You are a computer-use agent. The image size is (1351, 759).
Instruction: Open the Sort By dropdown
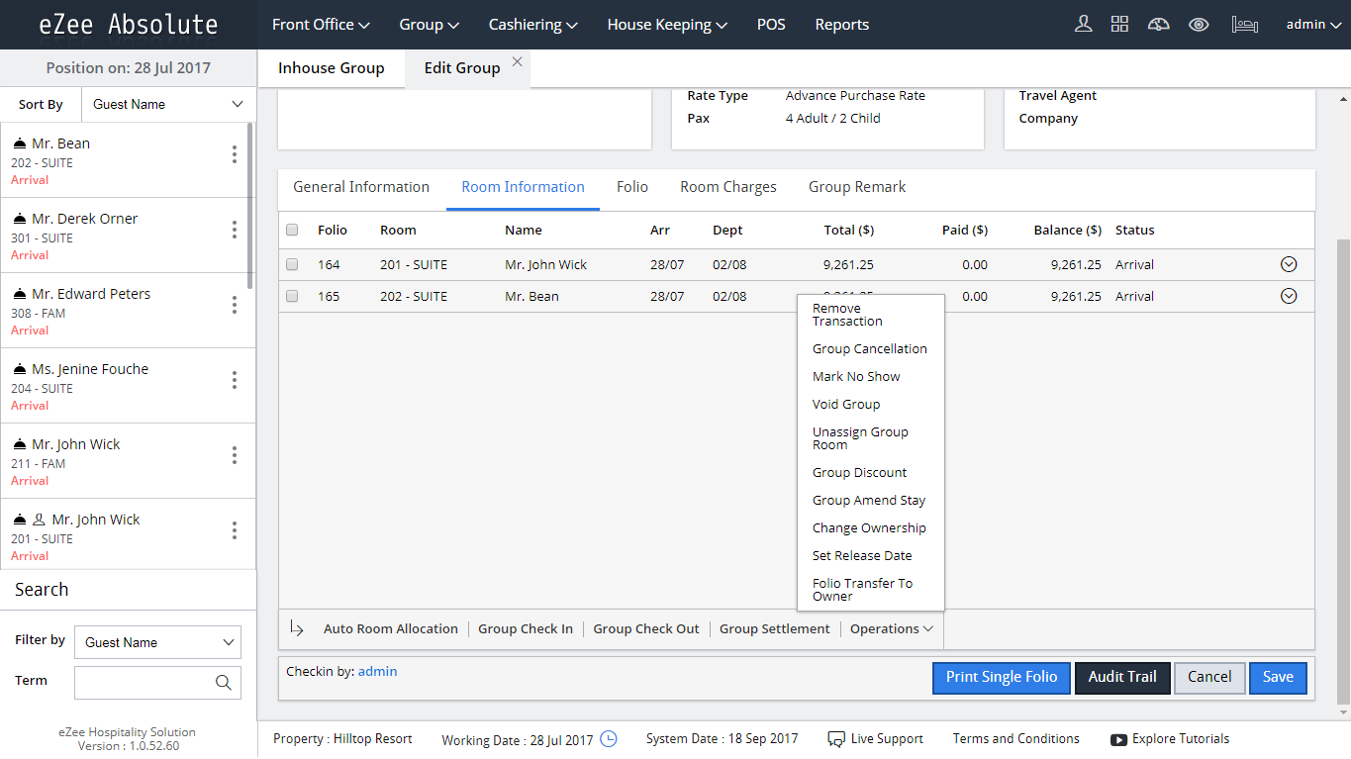pos(166,103)
